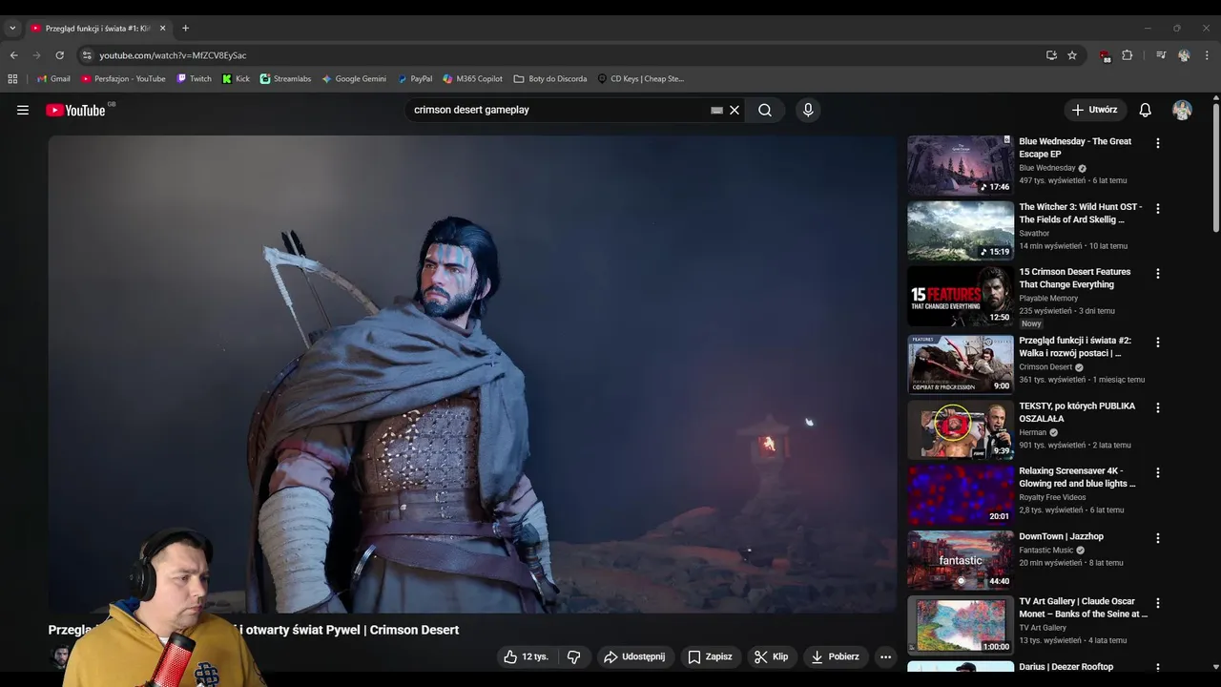Open options for Relaxing Screensaver 4K video
This screenshot has height=687, width=1221.
click(1158, 472)
